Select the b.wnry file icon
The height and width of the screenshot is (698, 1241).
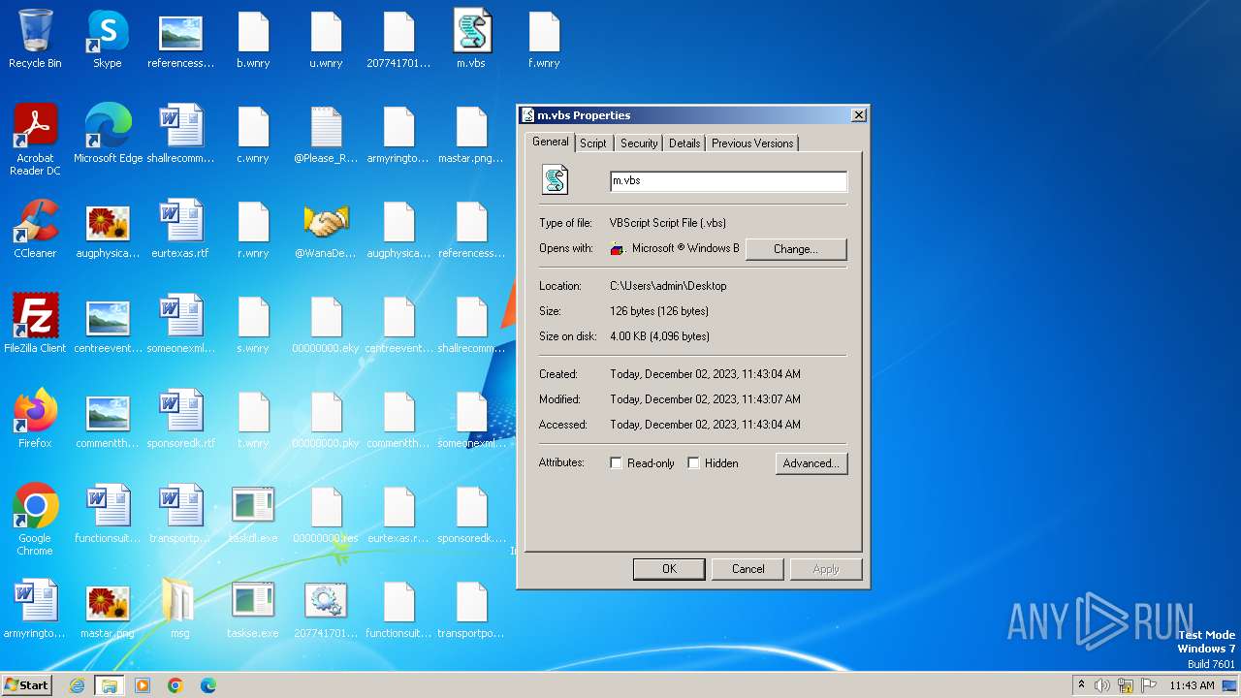point(253,39)
